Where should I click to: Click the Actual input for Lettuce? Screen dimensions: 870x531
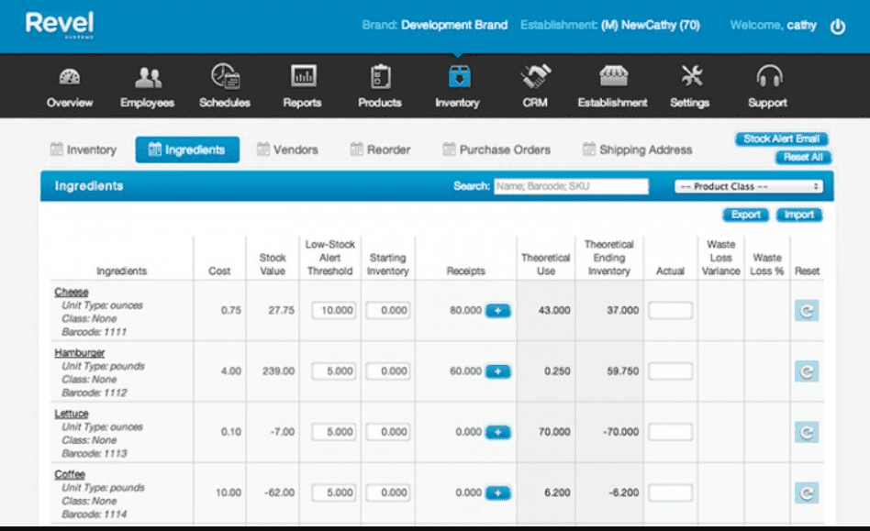point(670,432)
